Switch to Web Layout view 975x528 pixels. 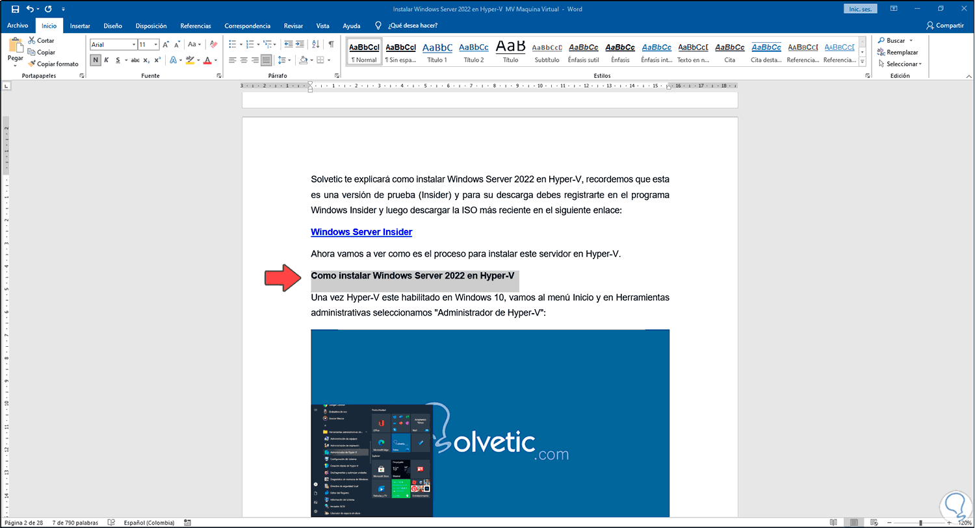[874, 522]
